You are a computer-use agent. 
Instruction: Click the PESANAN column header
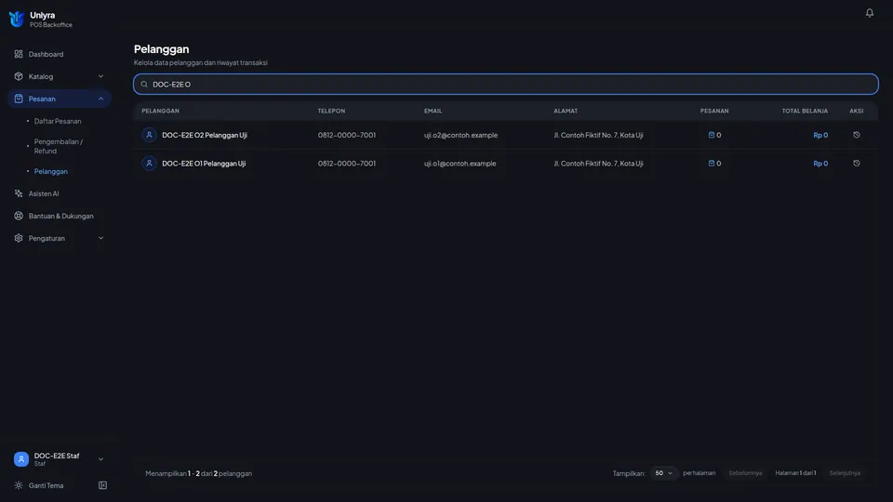click(x=714, y=111)
